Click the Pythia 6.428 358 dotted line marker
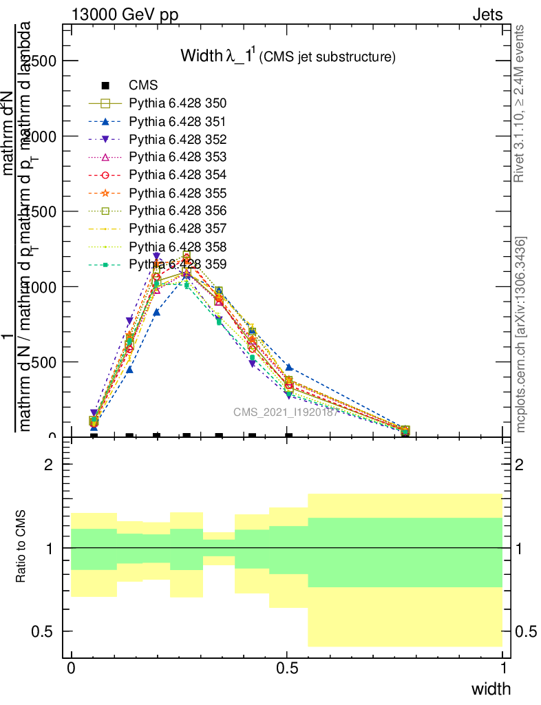The width and height of the screenshot is (541, 705). [105, 247]
